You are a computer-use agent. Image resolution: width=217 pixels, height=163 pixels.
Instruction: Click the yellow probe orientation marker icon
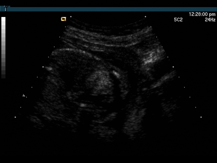[x=64, y=19]
